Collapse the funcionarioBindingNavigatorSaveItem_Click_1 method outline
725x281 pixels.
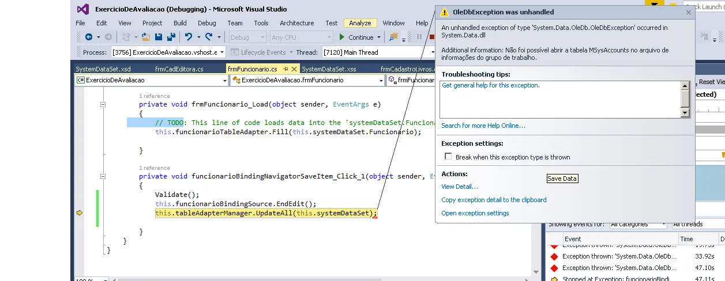(x=103, y=177)
